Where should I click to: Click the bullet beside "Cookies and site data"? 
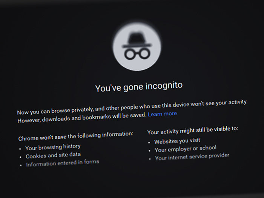tap(20, 157)
